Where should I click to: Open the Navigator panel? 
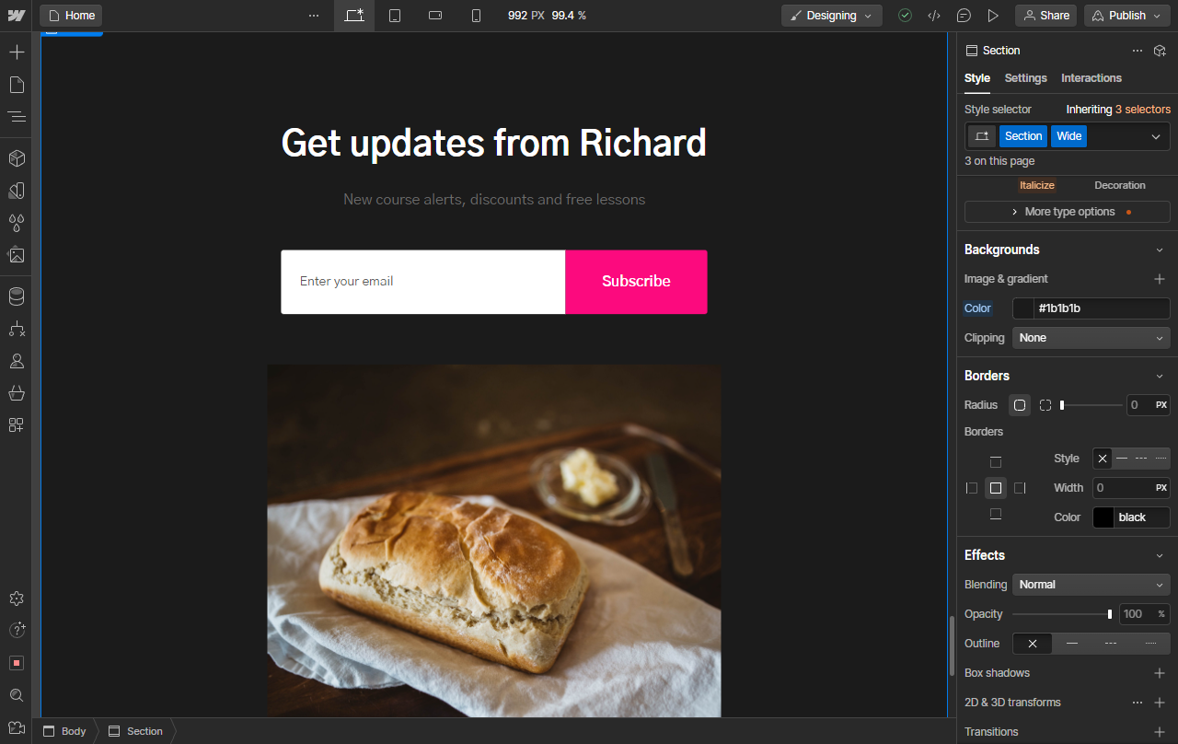click(x=16, y=117)
